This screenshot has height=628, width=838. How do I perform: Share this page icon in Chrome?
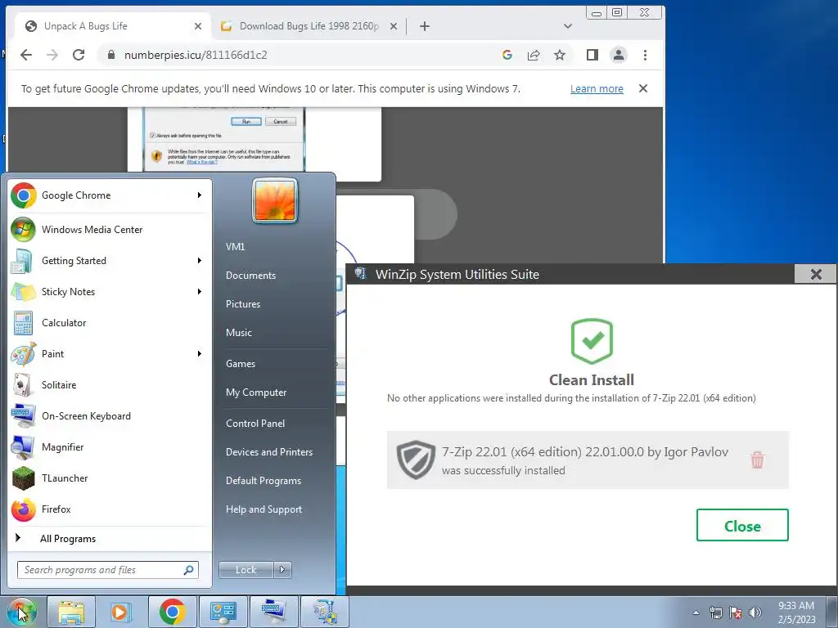(x=534, y=55)
